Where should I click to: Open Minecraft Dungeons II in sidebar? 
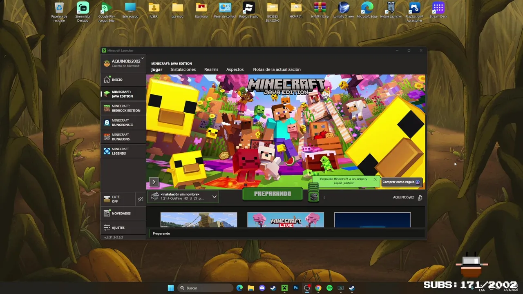point(123,122)
